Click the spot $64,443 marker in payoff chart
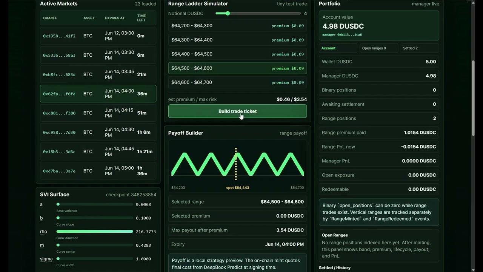The image size is (483, 272). (237, 187)
